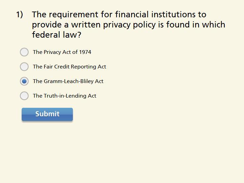The height and width of the screenshot is (183, 244).
Task: Click "privacy policy" in the question text
Action: pyautogui.click(x=129, y=25)
